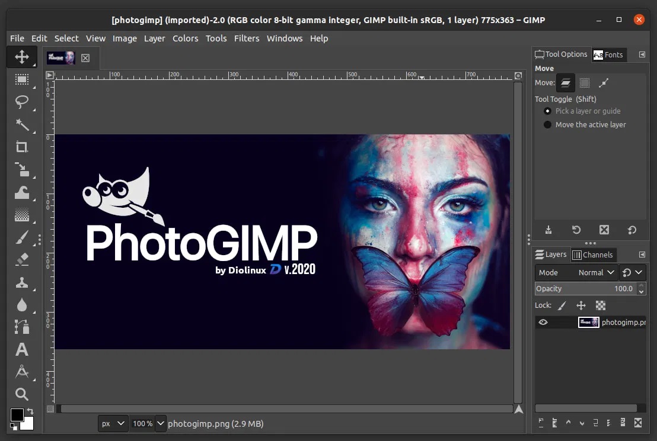Toggle visibility of the photogimp layer

coord(543,322)
